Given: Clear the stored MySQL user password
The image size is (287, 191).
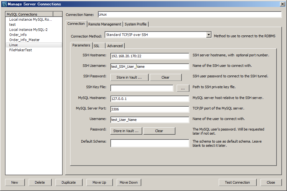Looking at the screenshot, I should point(159,131).
